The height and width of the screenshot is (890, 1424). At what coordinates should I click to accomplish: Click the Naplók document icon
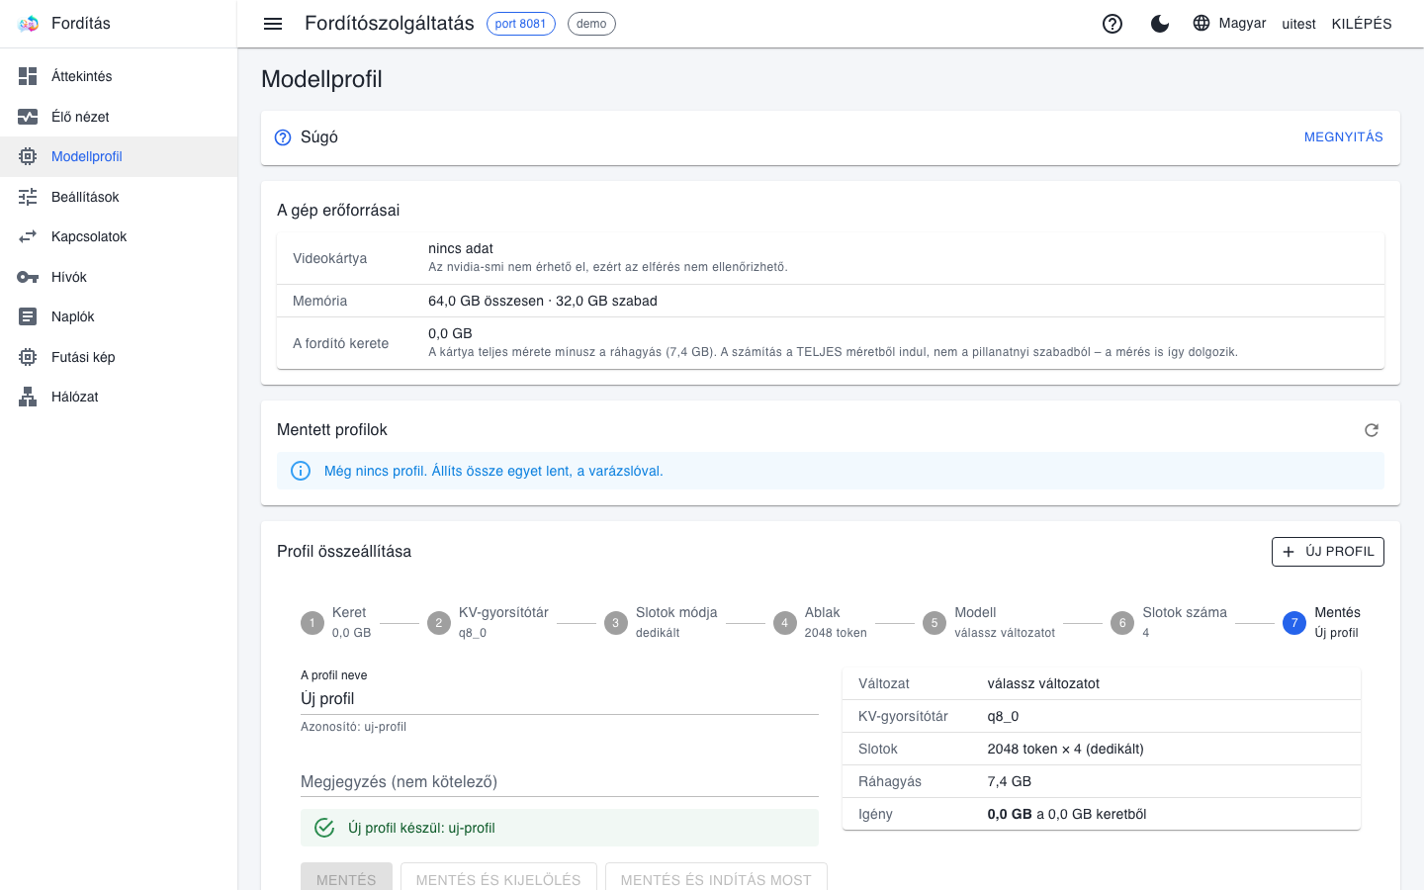(x=28, y=316)
